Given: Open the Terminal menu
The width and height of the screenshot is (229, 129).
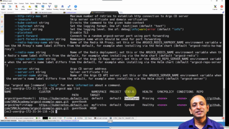Looking at the screenshot, I should pos(3,3).
